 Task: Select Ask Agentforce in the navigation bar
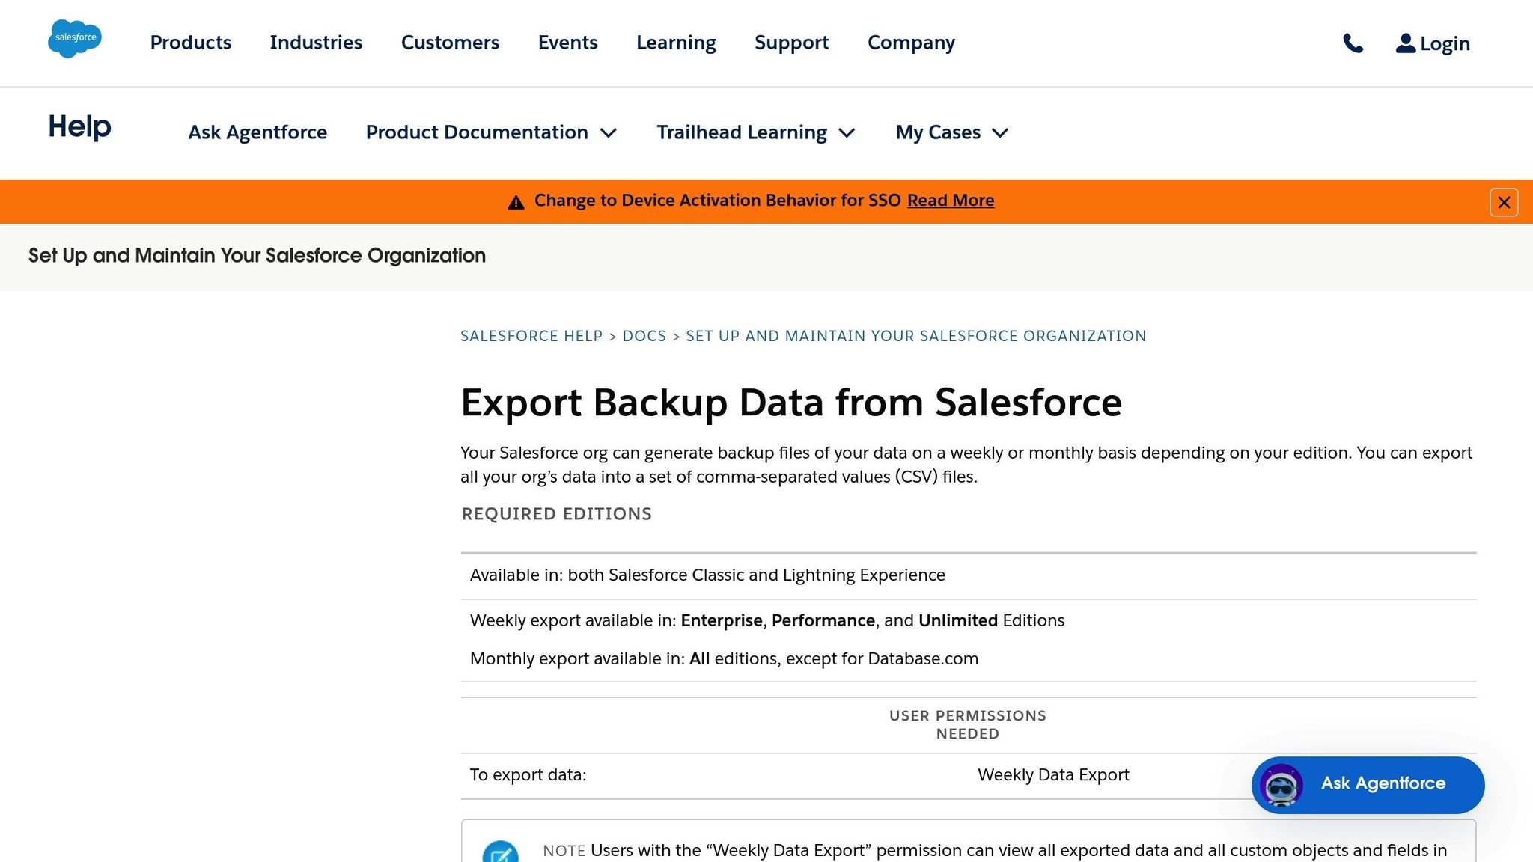pyautogui.click(x=257, y=132)
